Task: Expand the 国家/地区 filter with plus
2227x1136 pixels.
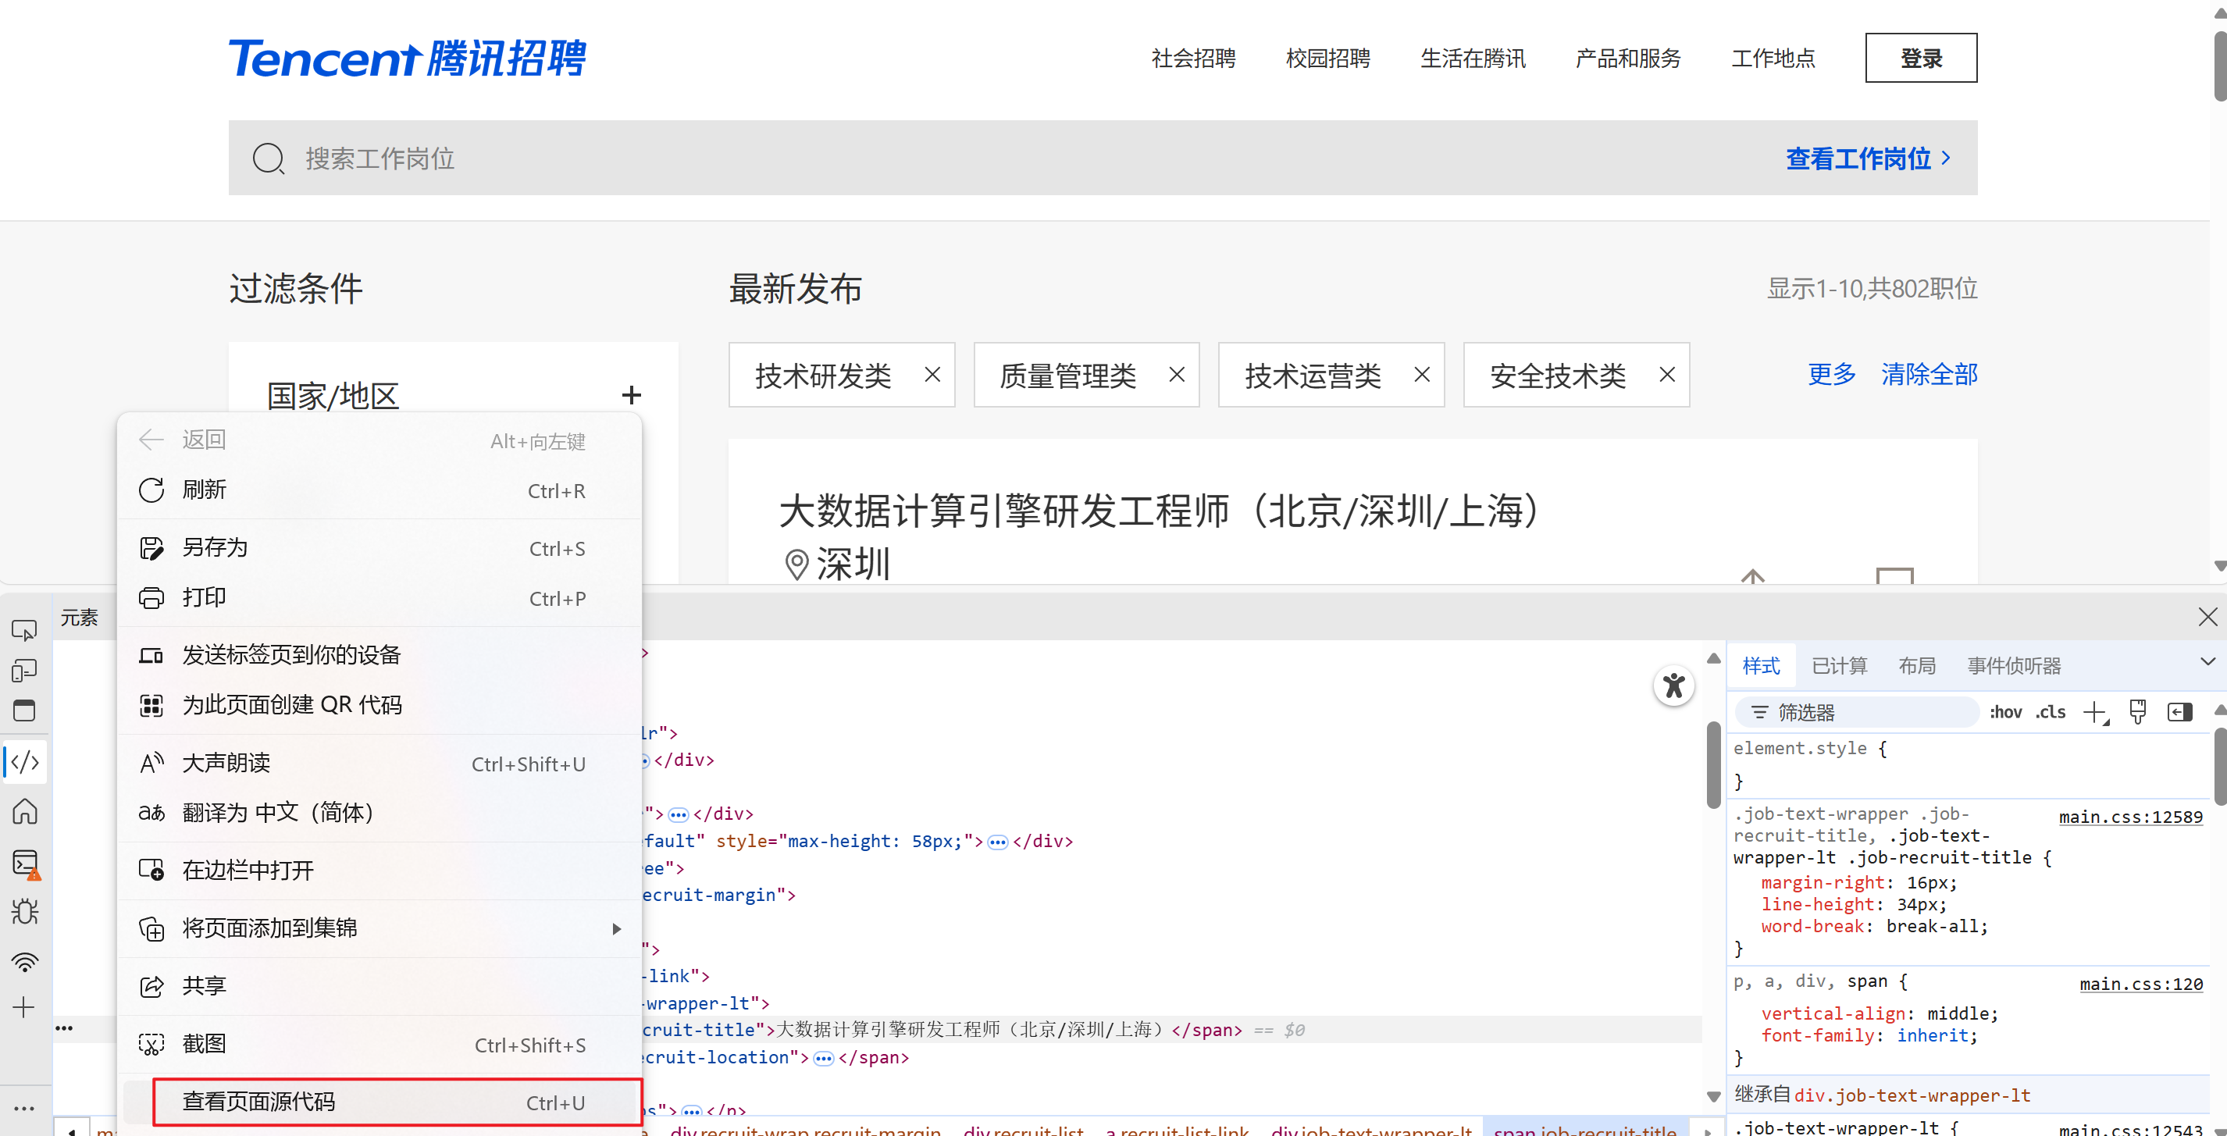Action: (x=631, y=395)
